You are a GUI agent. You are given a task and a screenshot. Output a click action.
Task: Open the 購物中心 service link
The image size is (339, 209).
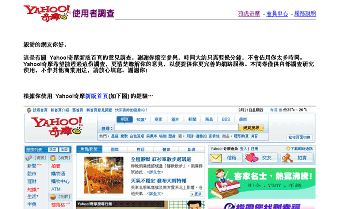pos(60,181)
